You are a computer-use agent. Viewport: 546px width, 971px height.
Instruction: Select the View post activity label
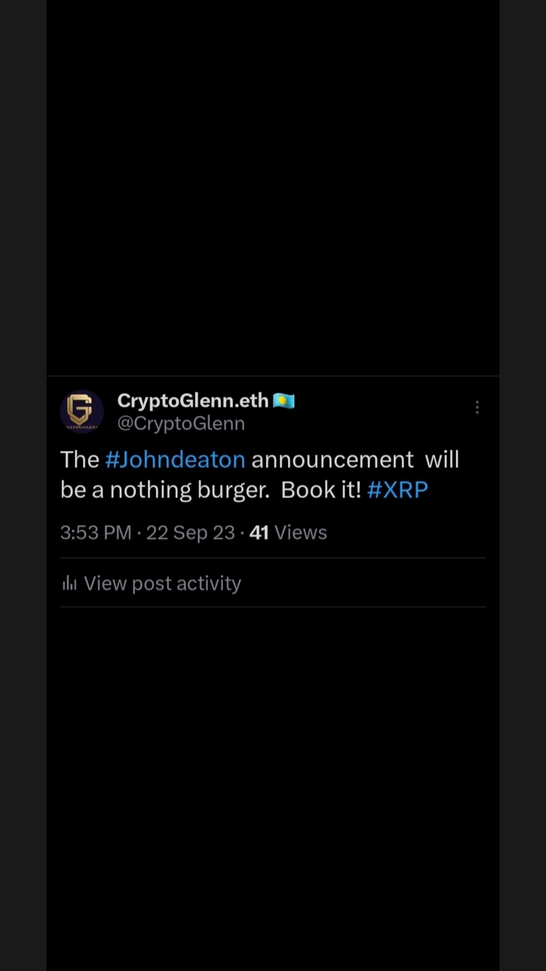(162, 584)
